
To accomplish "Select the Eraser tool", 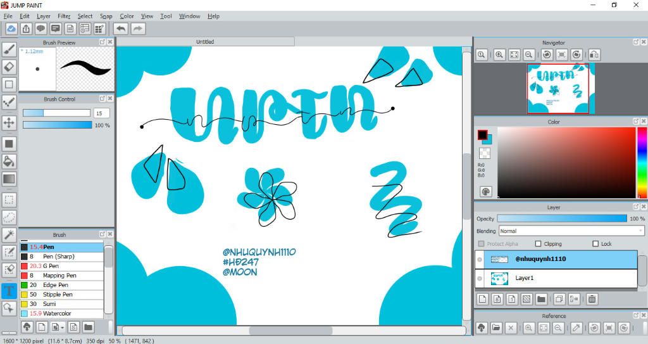I will pyautogui.click(x=9, y=67).
